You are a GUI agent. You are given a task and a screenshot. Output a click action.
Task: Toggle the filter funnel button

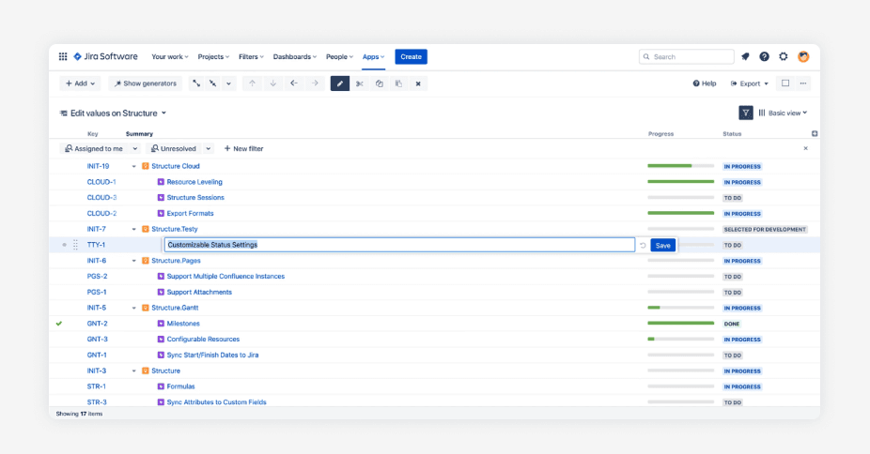click(746, 113)
